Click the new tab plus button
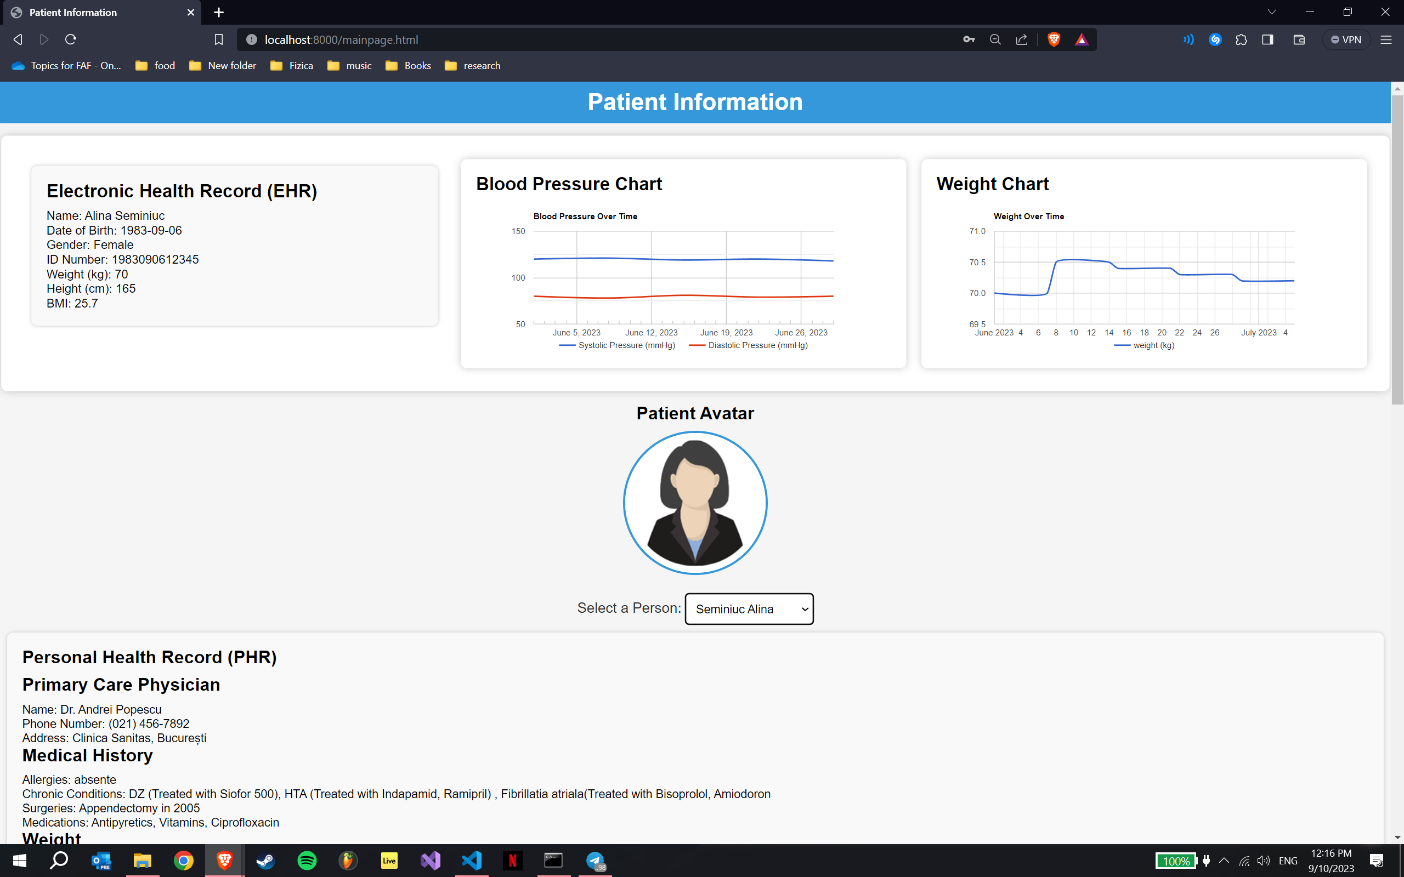This screenshot has width=1404, height=877. (x=219, y=12)
